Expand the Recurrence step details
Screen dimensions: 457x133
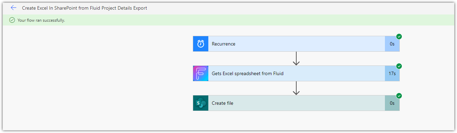pos(297,44)
